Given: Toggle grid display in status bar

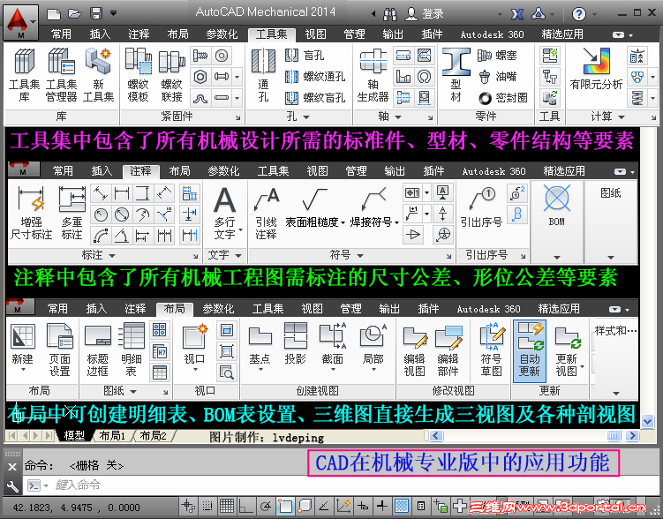Looking at the screenshot, I should coord(227,506).
